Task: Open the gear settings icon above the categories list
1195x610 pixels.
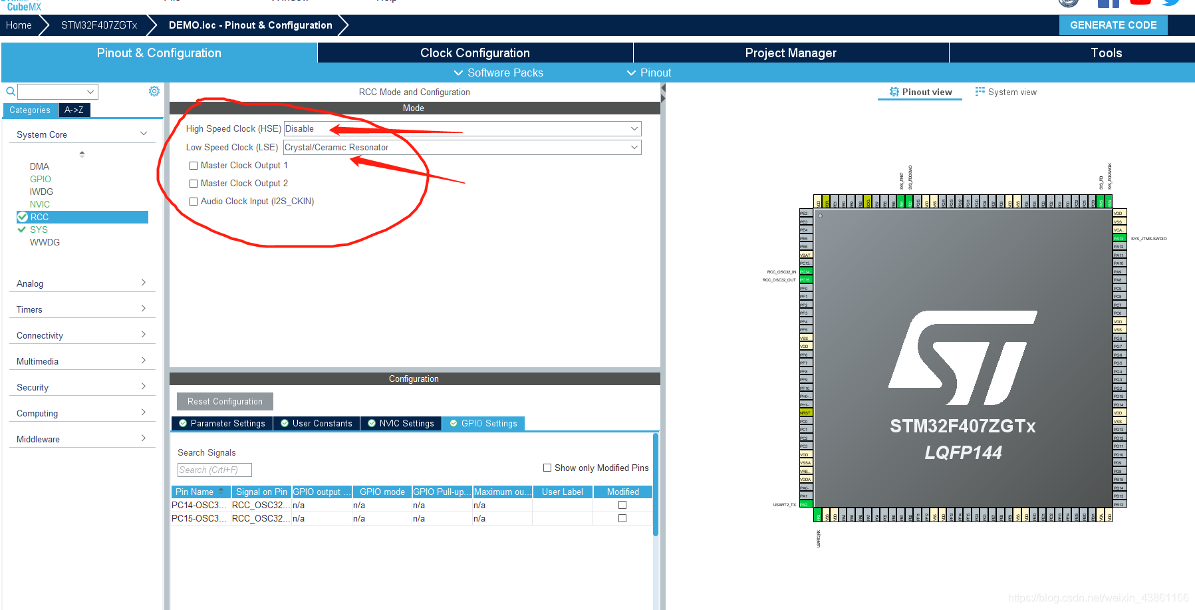Action: coord(154,91)
